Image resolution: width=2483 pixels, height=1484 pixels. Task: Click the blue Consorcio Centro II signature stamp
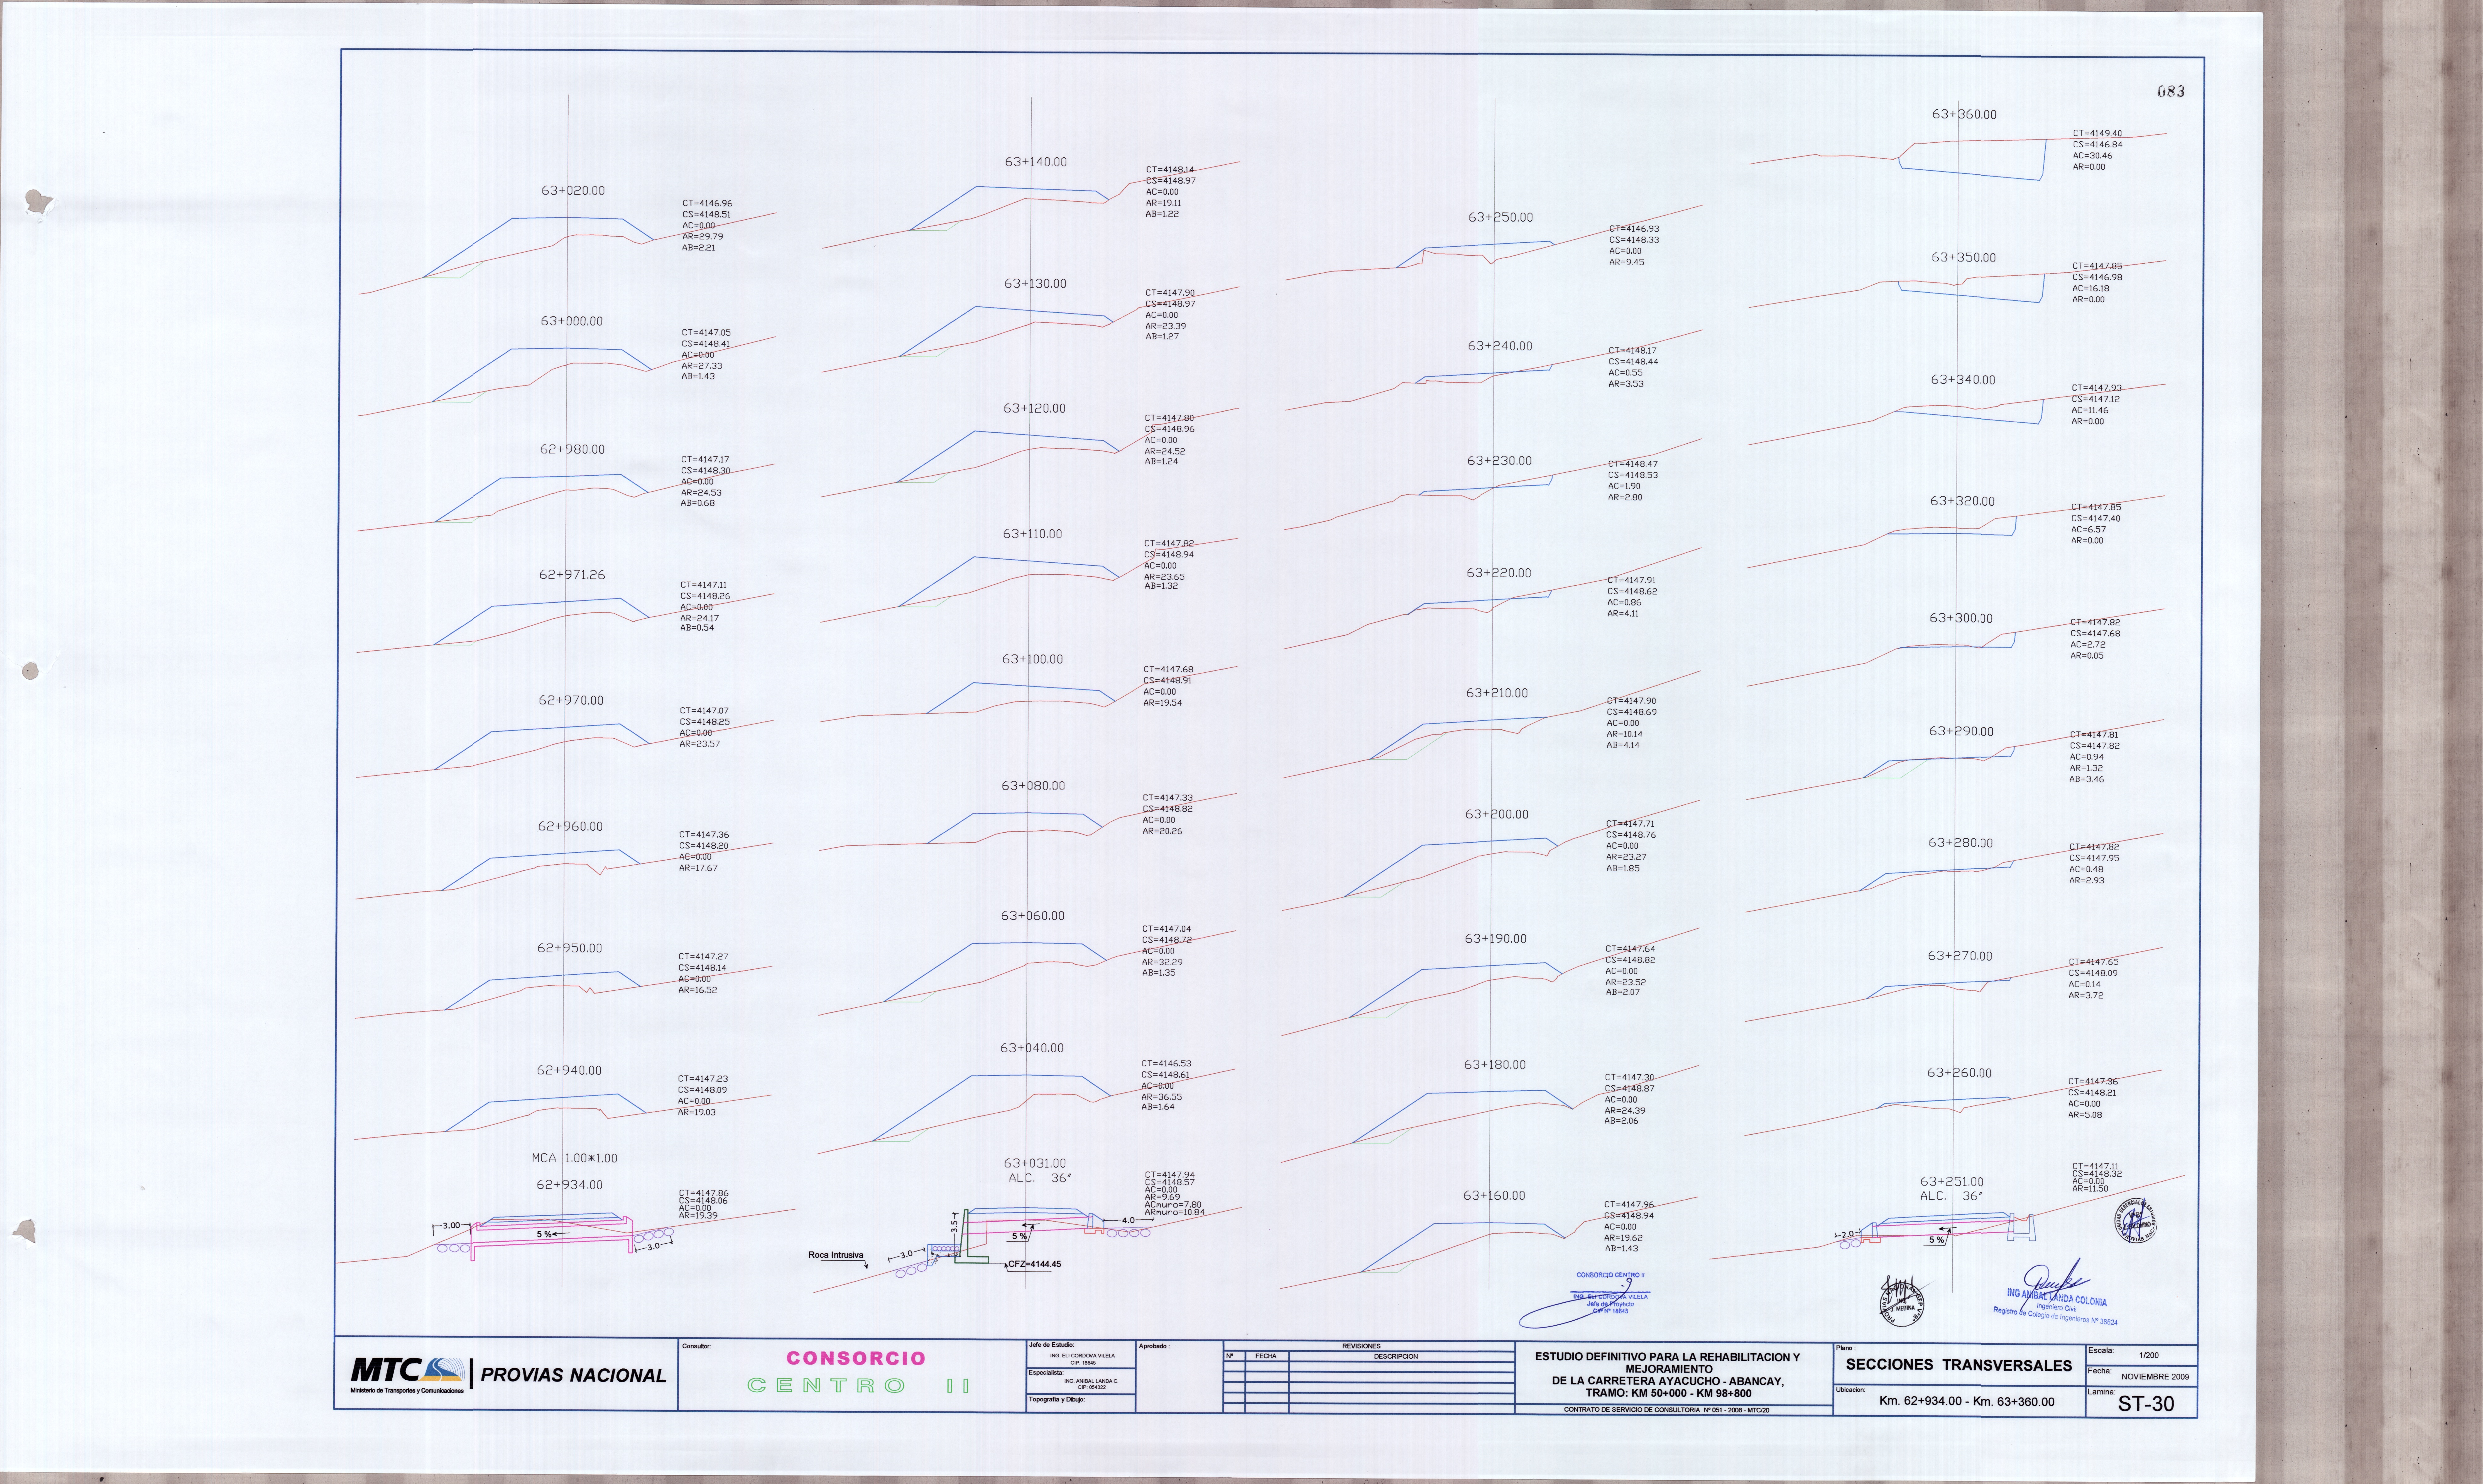tap(1584, 1300)
